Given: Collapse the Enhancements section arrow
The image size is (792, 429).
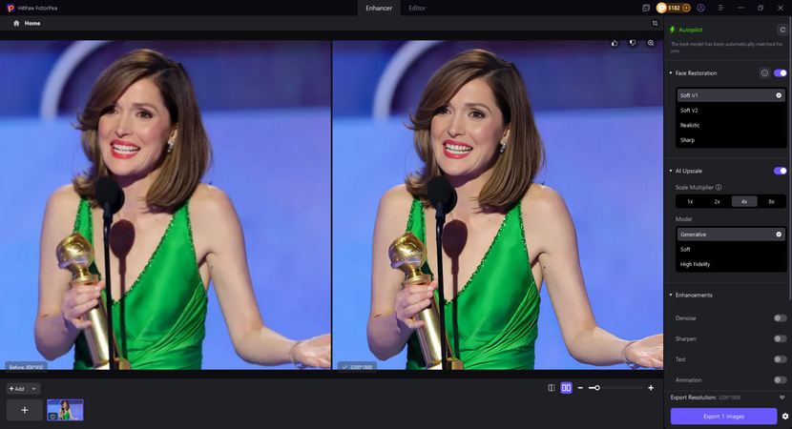Looking at the screenshot, I should tap(671, 295).
